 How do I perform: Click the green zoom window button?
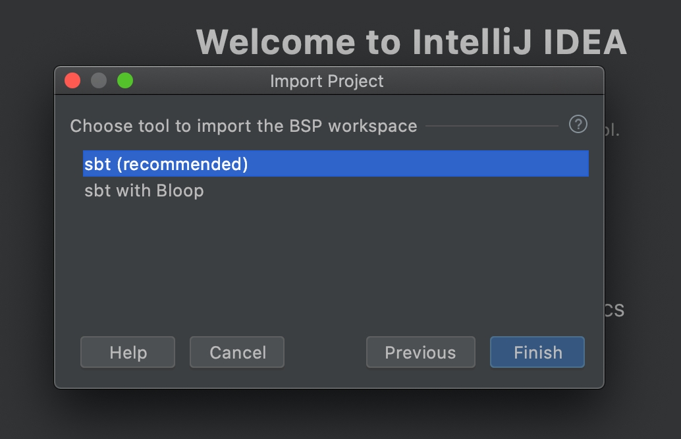pyautogui.click(x=125, y=80)
